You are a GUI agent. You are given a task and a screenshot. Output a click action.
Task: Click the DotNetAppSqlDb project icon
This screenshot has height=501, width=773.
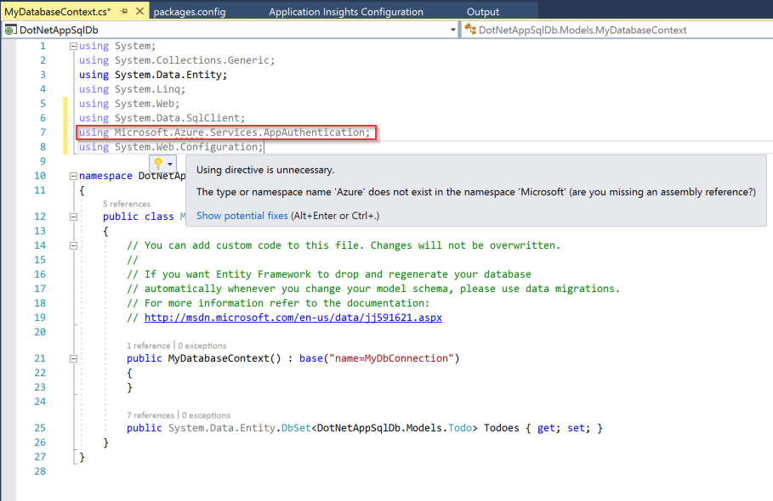(x=10, y=30)
